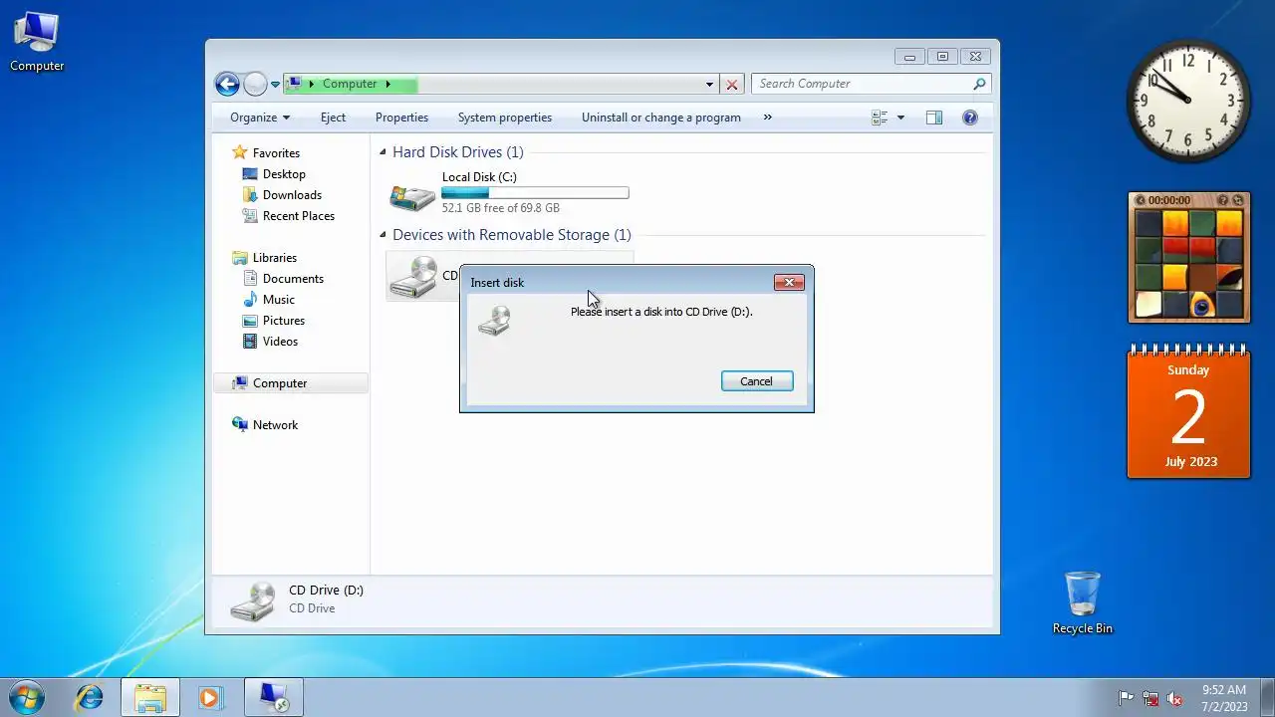Click the Computer desktop icon

click(x=37, y=43)
